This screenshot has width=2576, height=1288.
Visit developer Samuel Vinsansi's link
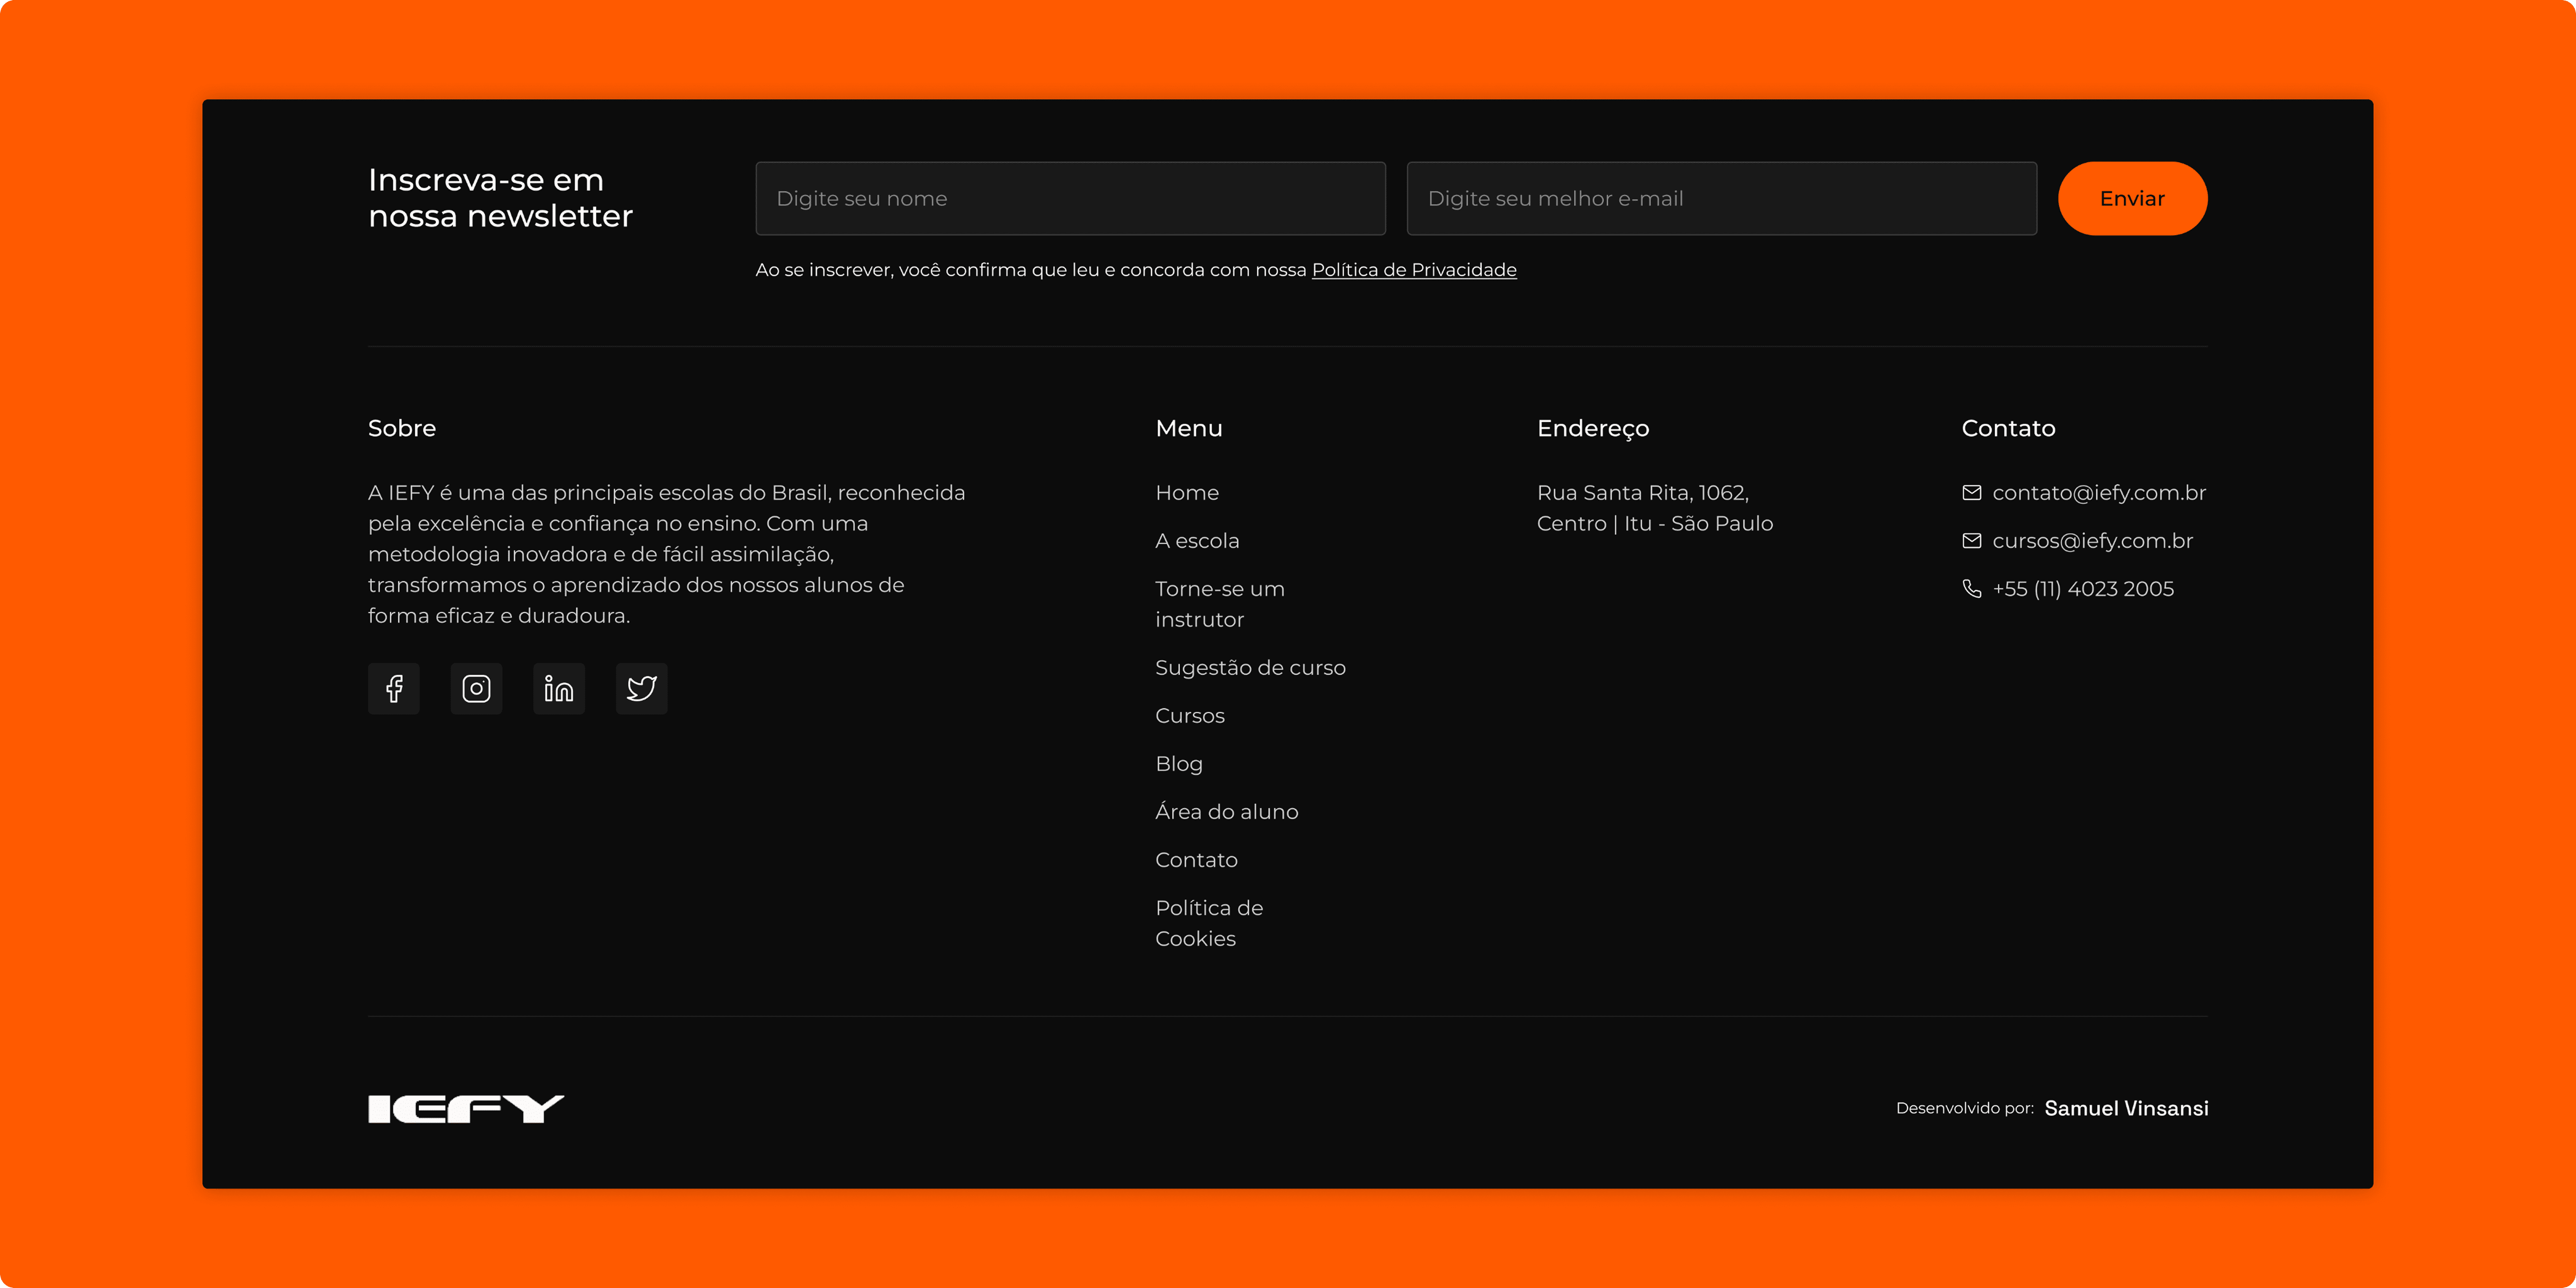click(2126, 1108)
